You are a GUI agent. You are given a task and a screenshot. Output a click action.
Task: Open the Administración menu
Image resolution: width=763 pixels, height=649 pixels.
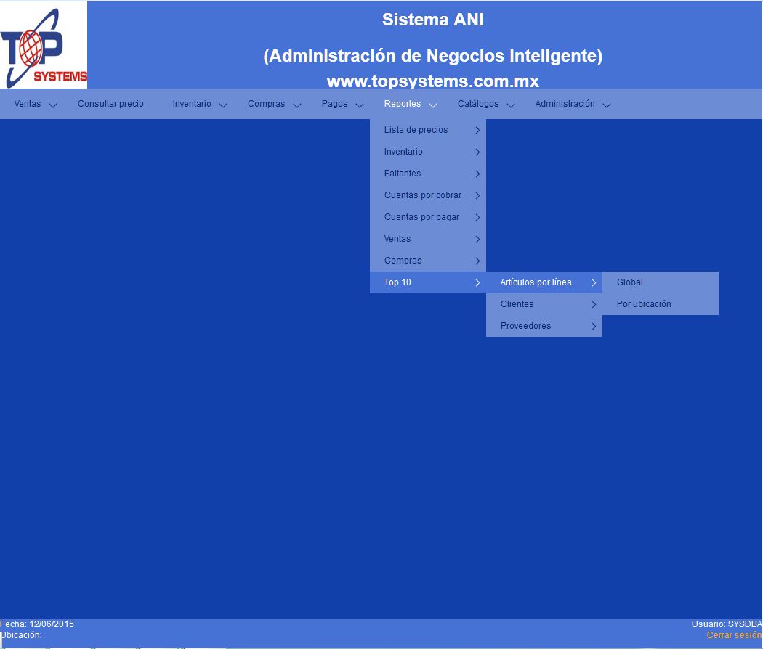click(572, 104)
